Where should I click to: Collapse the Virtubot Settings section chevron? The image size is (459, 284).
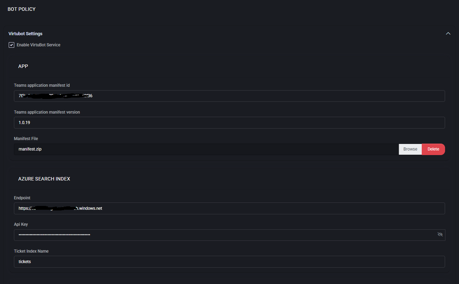[x=448, y=33]
